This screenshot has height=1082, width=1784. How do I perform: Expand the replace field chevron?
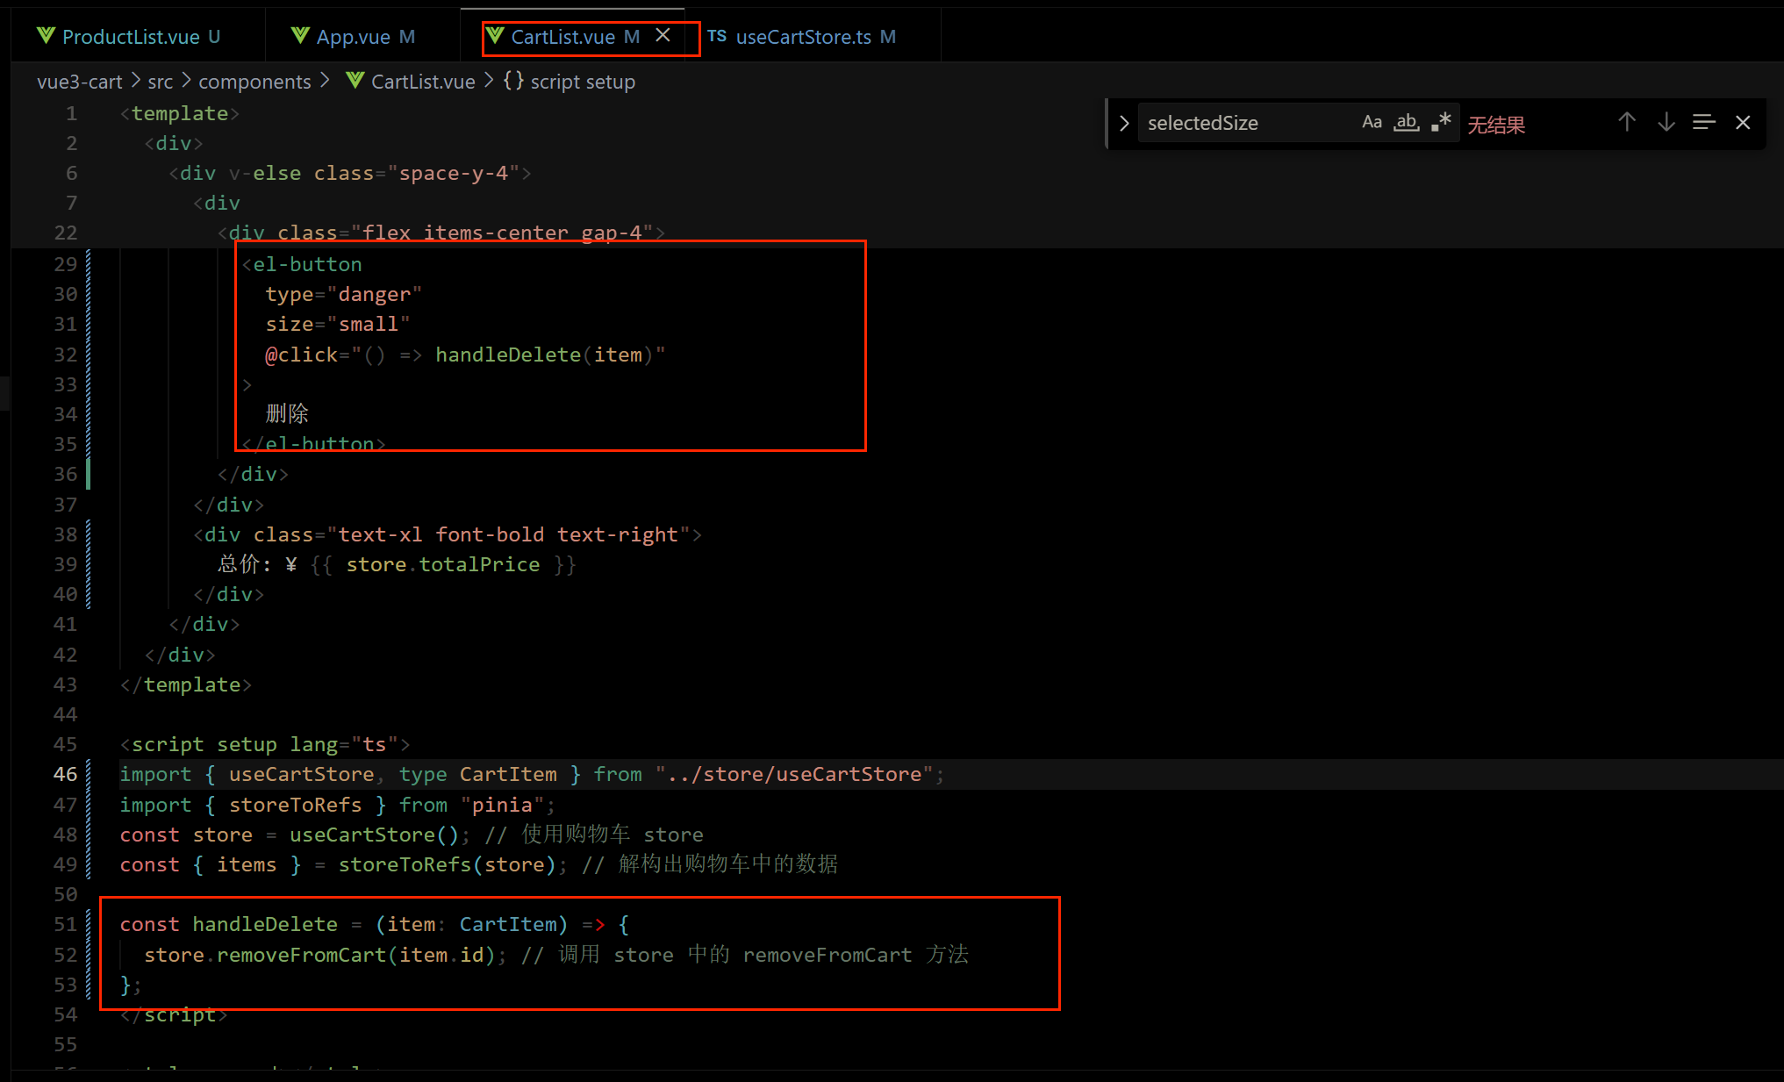[1124, 124]
